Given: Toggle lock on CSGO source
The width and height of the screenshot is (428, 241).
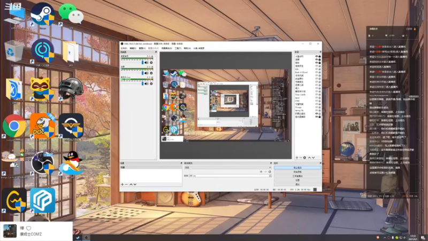Looking at the screenshot, I should pyautogui.click(x=319, y=101).
